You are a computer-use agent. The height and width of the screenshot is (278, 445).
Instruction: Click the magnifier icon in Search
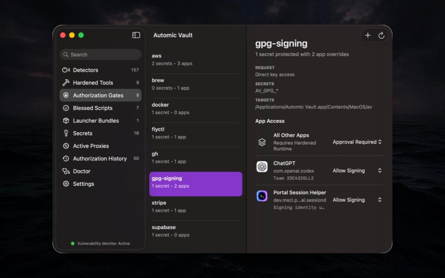(66, 54)
